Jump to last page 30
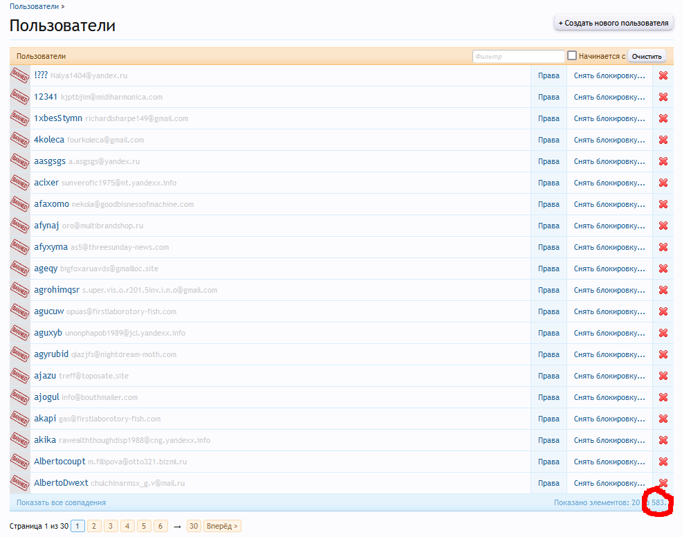 point(194,527)
